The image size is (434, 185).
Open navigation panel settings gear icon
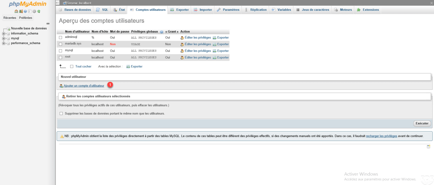tap(34, 11)
